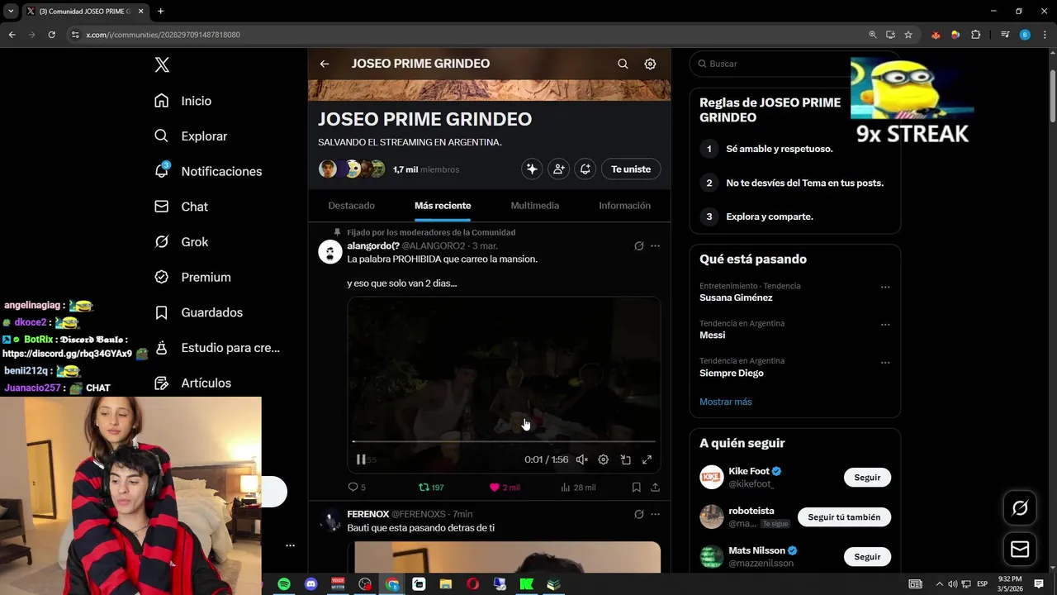Open Discord from the taskbar
Viewport: 1057px width, 595px height.
(310, 584)
